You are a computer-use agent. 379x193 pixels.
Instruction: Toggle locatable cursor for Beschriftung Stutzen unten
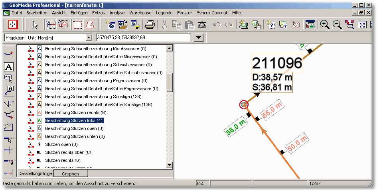click(30, 136)
